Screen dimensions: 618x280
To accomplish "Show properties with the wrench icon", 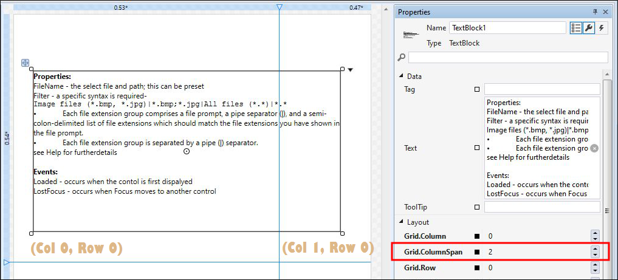I will pos(588,27).
